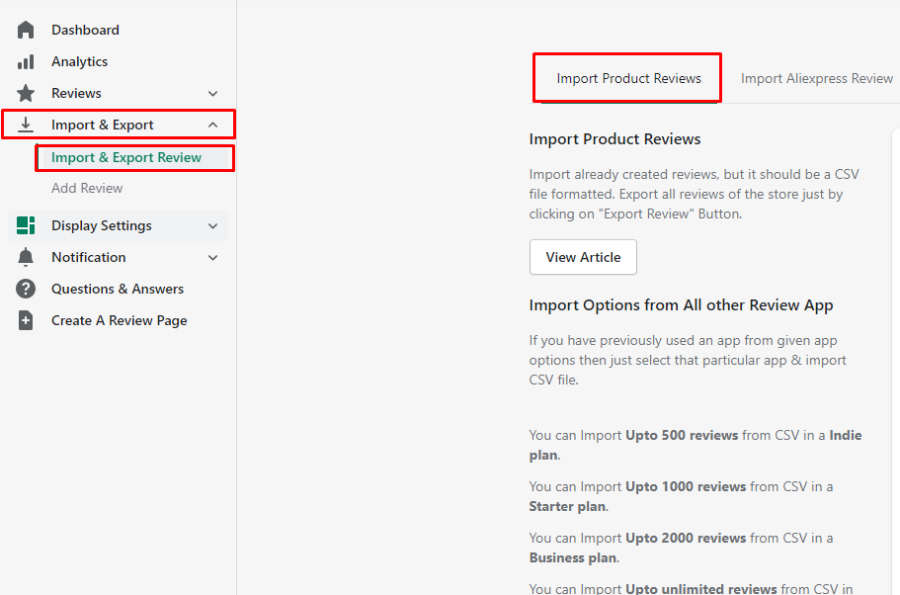
Task: Switch to the Import Aliexpress Review tab
Action: point(816,77)
